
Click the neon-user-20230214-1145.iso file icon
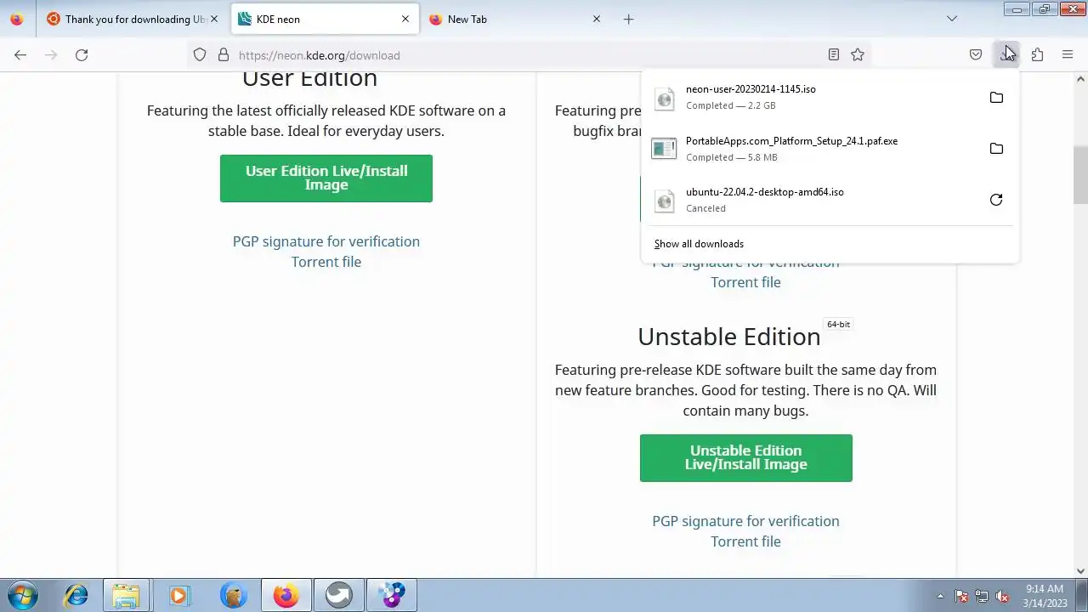coord(664,98)
